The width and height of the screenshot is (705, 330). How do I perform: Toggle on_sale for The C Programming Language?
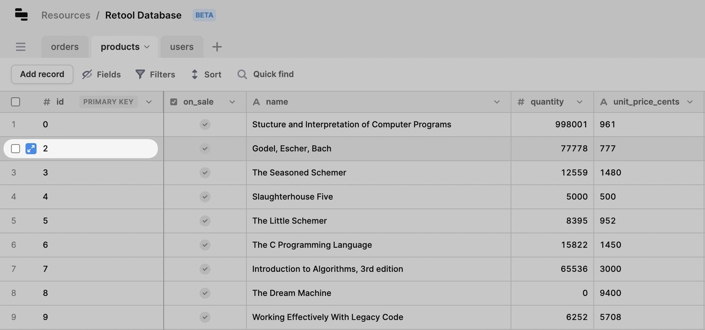(205, 245)
